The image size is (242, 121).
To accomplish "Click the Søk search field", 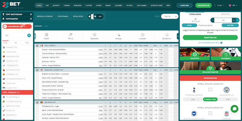I will 15,35.
